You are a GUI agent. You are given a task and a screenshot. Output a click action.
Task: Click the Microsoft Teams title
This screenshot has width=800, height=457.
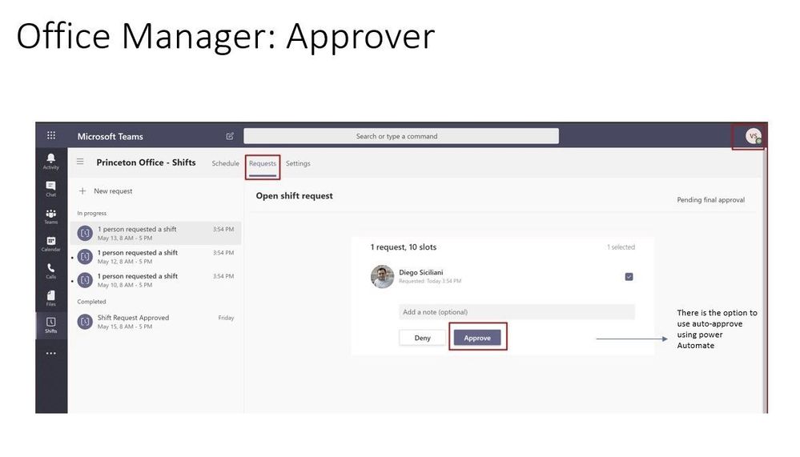(111, 136)
